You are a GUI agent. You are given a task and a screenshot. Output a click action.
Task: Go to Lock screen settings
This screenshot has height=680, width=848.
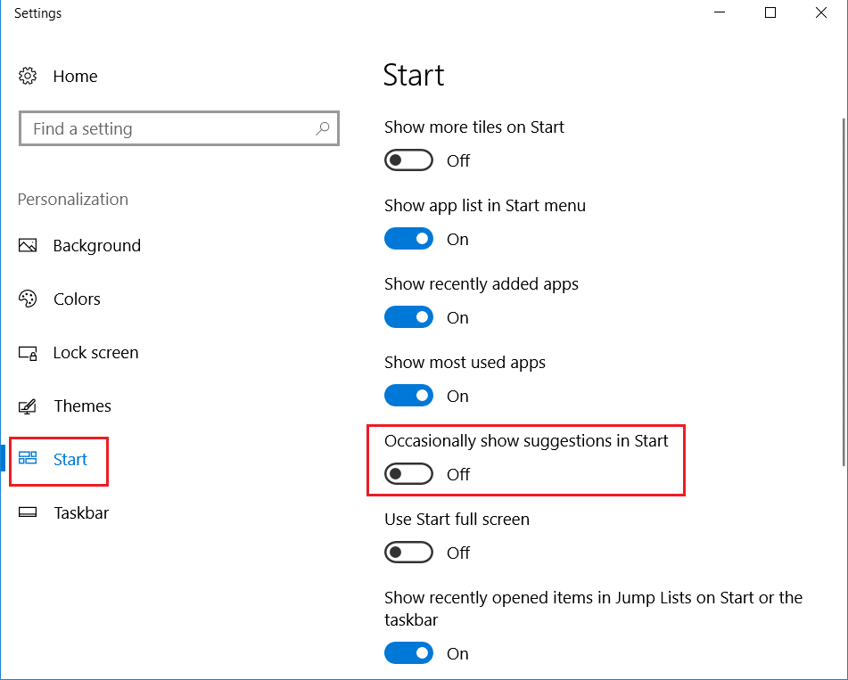click(95, 353)
